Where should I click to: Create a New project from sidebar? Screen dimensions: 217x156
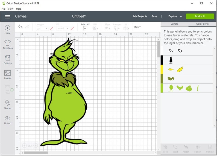click(x=8, y=30)
